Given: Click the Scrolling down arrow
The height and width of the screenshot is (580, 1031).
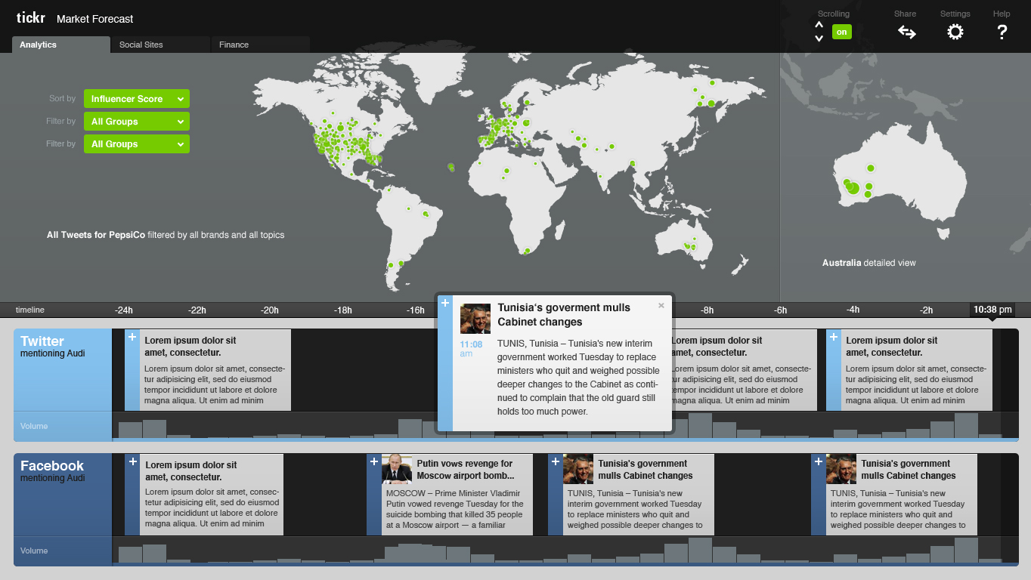Looking at the screenshot, I should [x=819, y=38].
